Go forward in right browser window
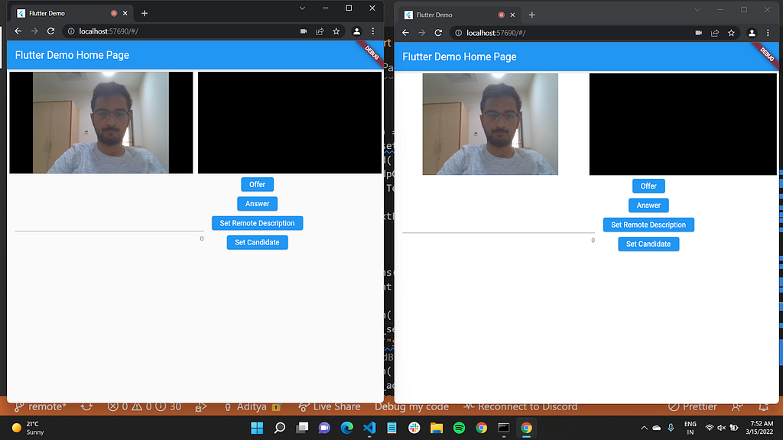This screenshot has width=783, height=440. tap(422, 32)
